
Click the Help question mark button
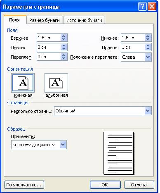point(142,7)
